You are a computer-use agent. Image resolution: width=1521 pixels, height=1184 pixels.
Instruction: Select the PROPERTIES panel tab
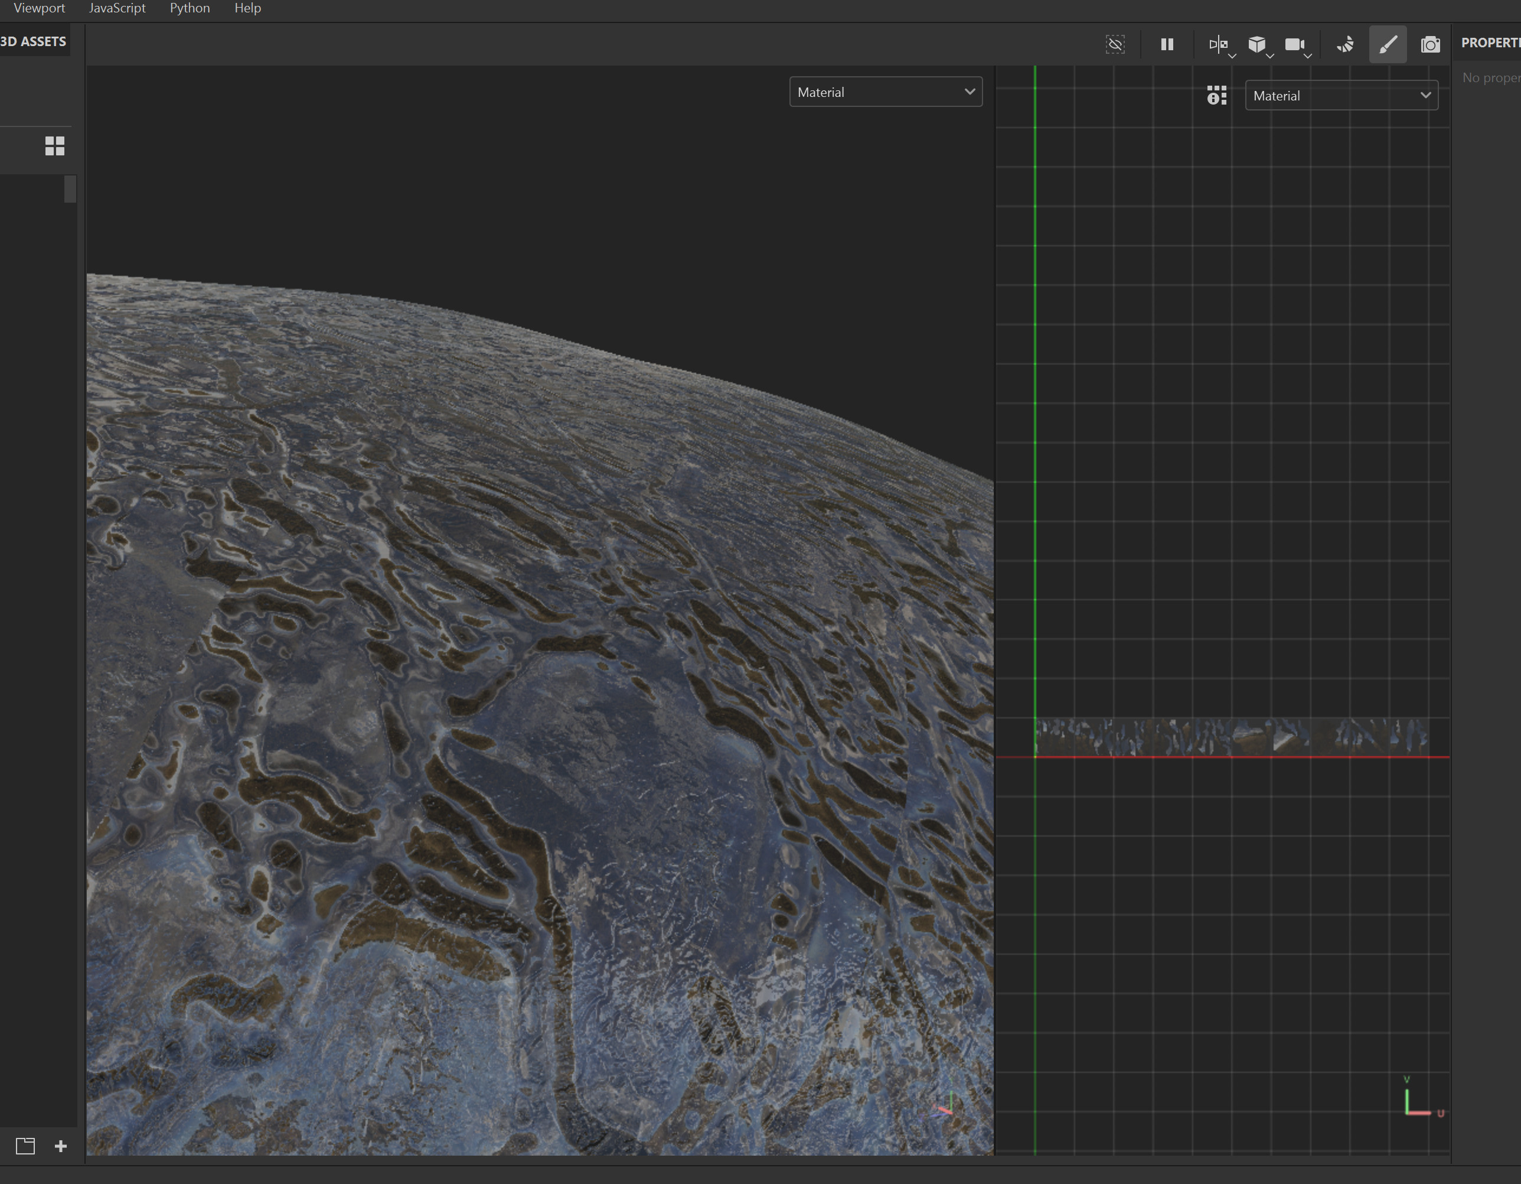(x=1490, y=43)
